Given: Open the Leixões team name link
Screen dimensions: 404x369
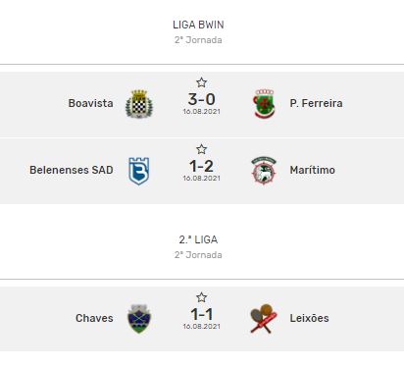Looking at the screenshot, I should pos(309,318).
